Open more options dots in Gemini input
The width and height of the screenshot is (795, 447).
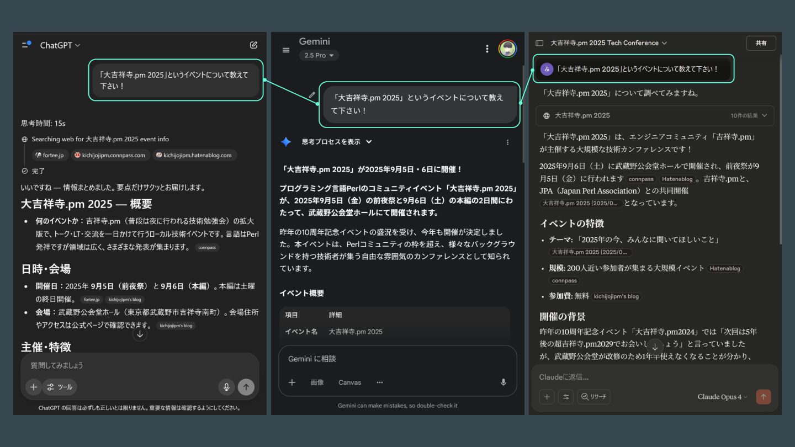tap(380, 382)
